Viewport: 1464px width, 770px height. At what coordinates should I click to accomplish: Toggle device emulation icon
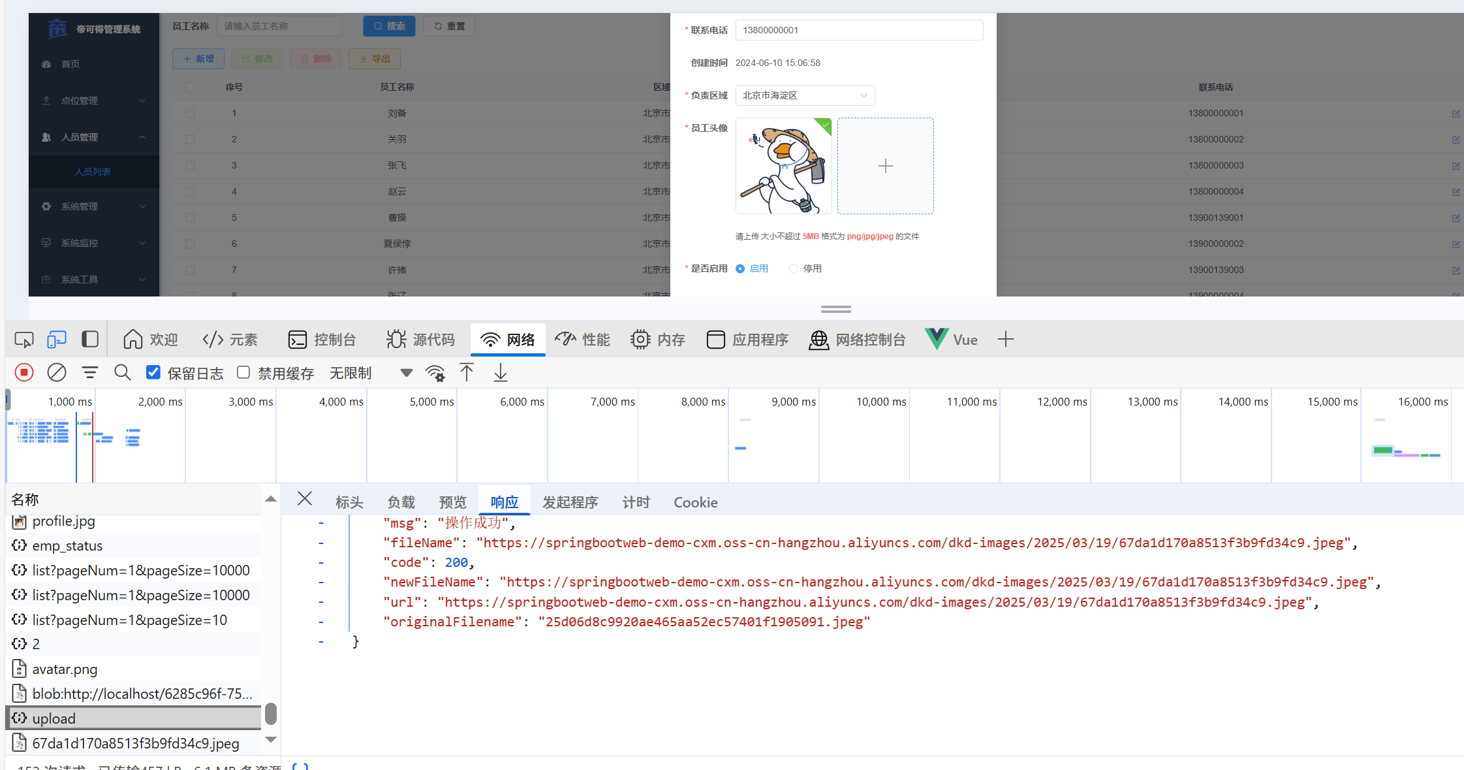(57, 340)
